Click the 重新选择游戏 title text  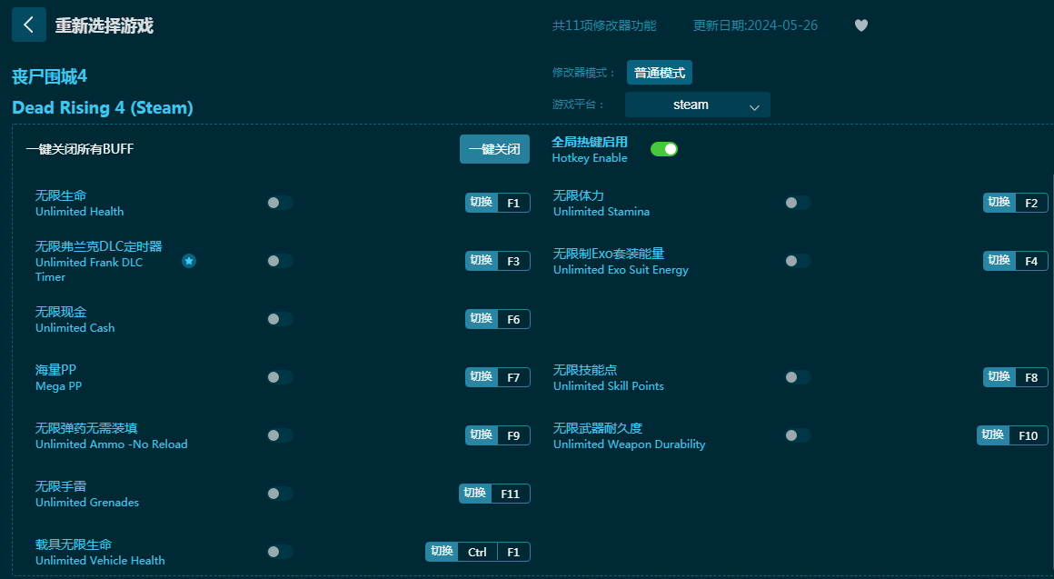click(104, 25)
